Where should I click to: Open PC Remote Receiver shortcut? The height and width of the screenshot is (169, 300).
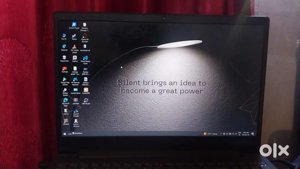75,81
